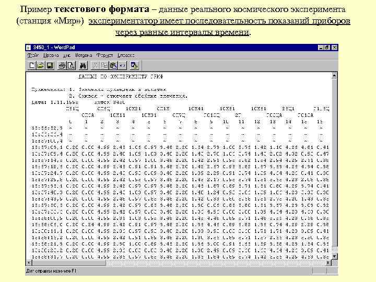Image resolution: width=376 pixels, height=282 pixels.
Task: Open the Вид menu
Action: [67, 55]
